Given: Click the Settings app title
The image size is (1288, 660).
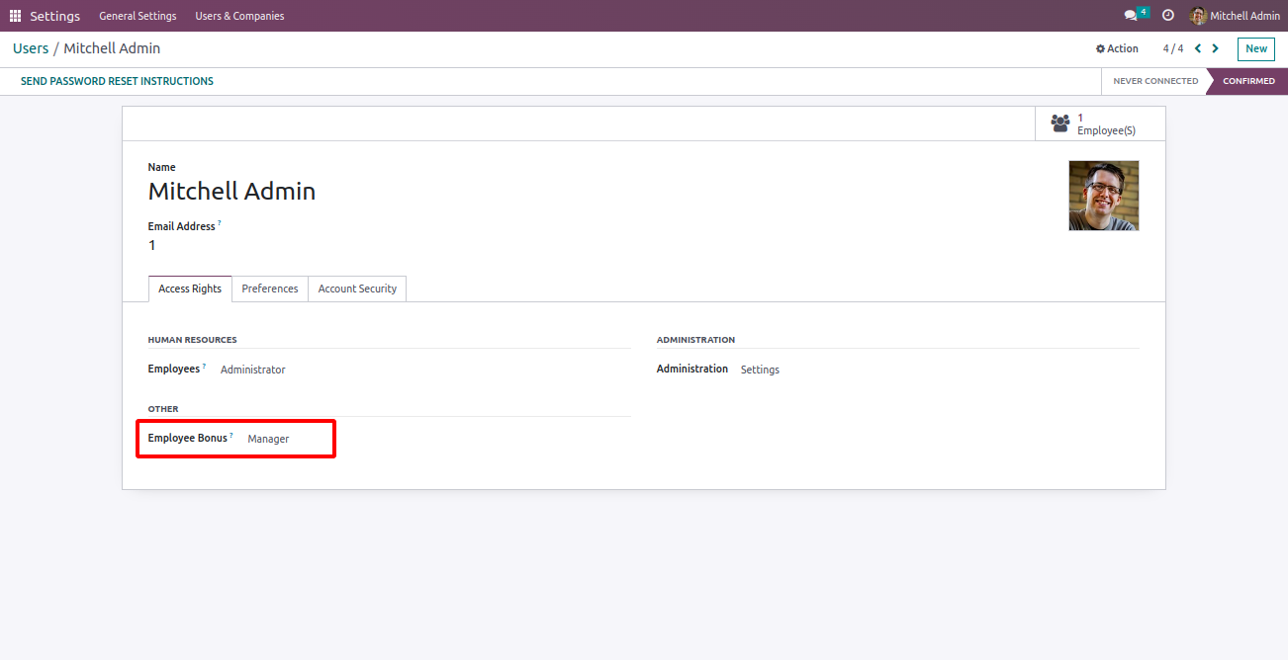Looking at the screenshot, I should tap(55, 16).
